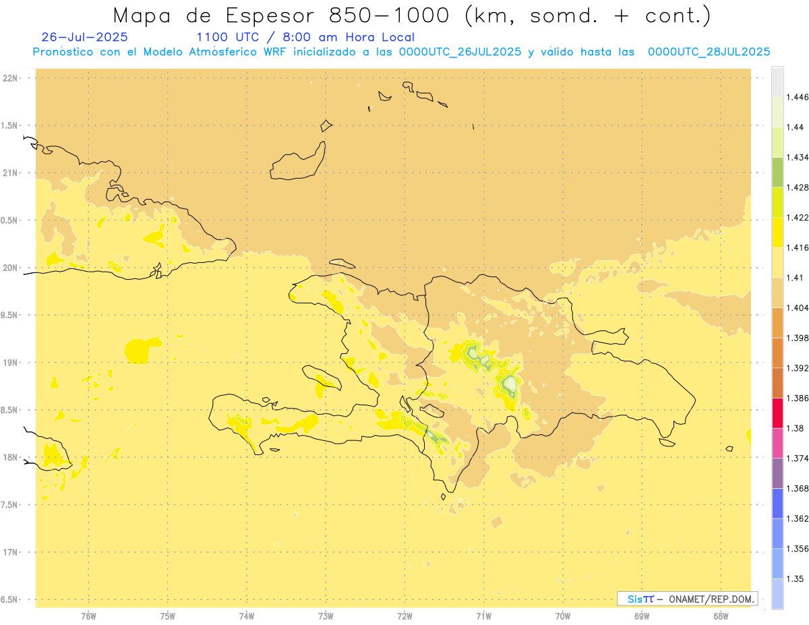
Task: Click the dark green swatch in the legend
Action: (777, 172)
